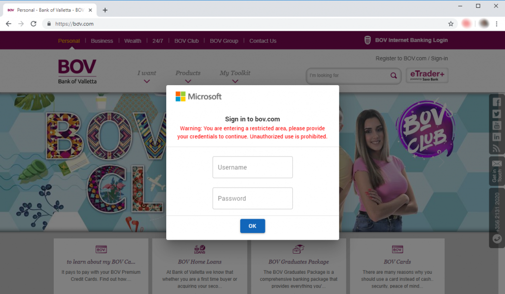
Task: Select the Personal - Bank of Valletta tab
Action: [x=50, y=10]
